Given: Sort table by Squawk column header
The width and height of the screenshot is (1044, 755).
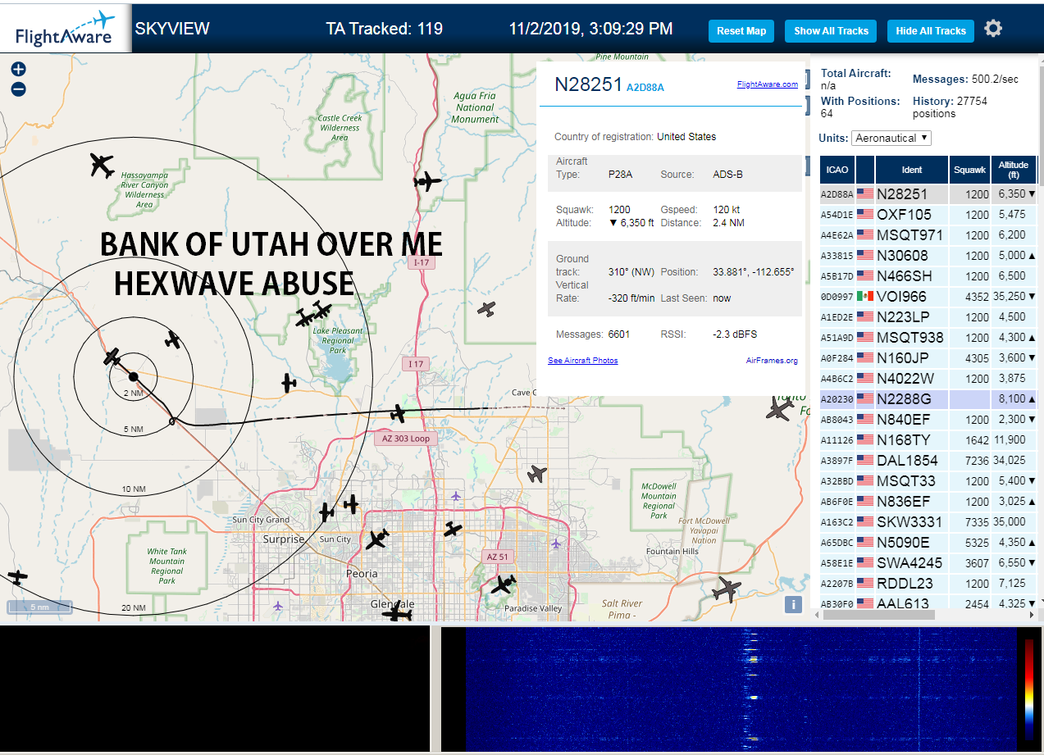Looking at the screenshot, I should coord(969,170).
